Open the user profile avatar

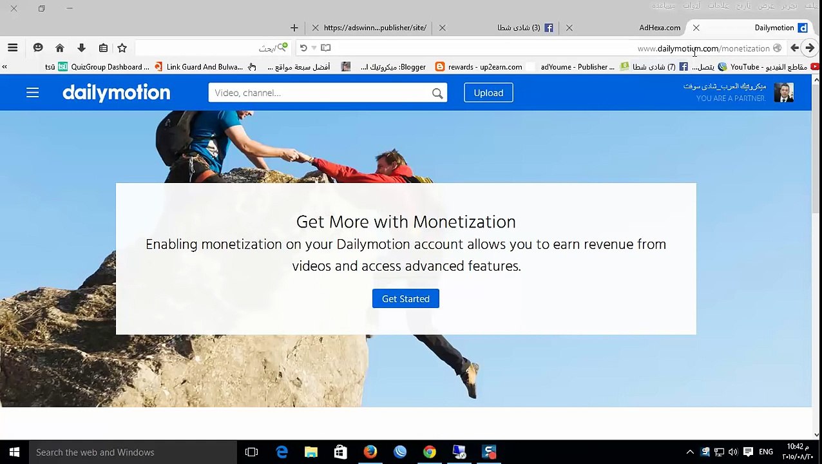(x=784, y=93)
